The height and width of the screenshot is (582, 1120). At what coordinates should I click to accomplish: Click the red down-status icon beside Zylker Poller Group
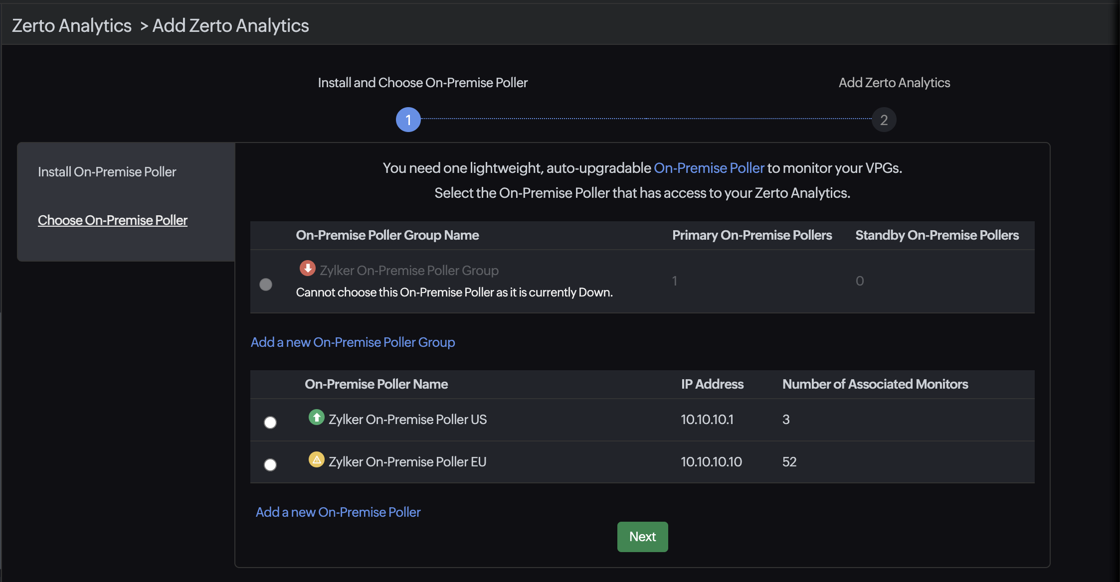click(307, 268)
